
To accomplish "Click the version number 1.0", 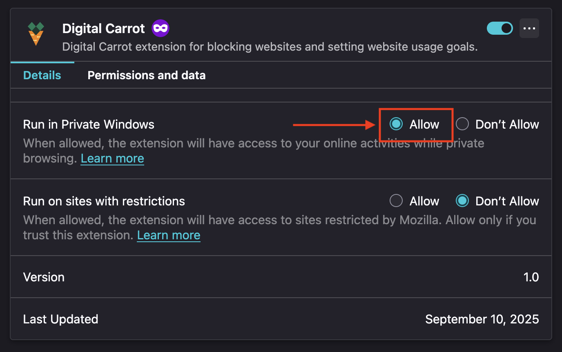I will click(531, 277).
